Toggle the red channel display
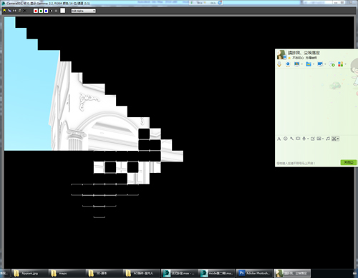This screenshot has height=278, width=358. click(x=36, y=11)
